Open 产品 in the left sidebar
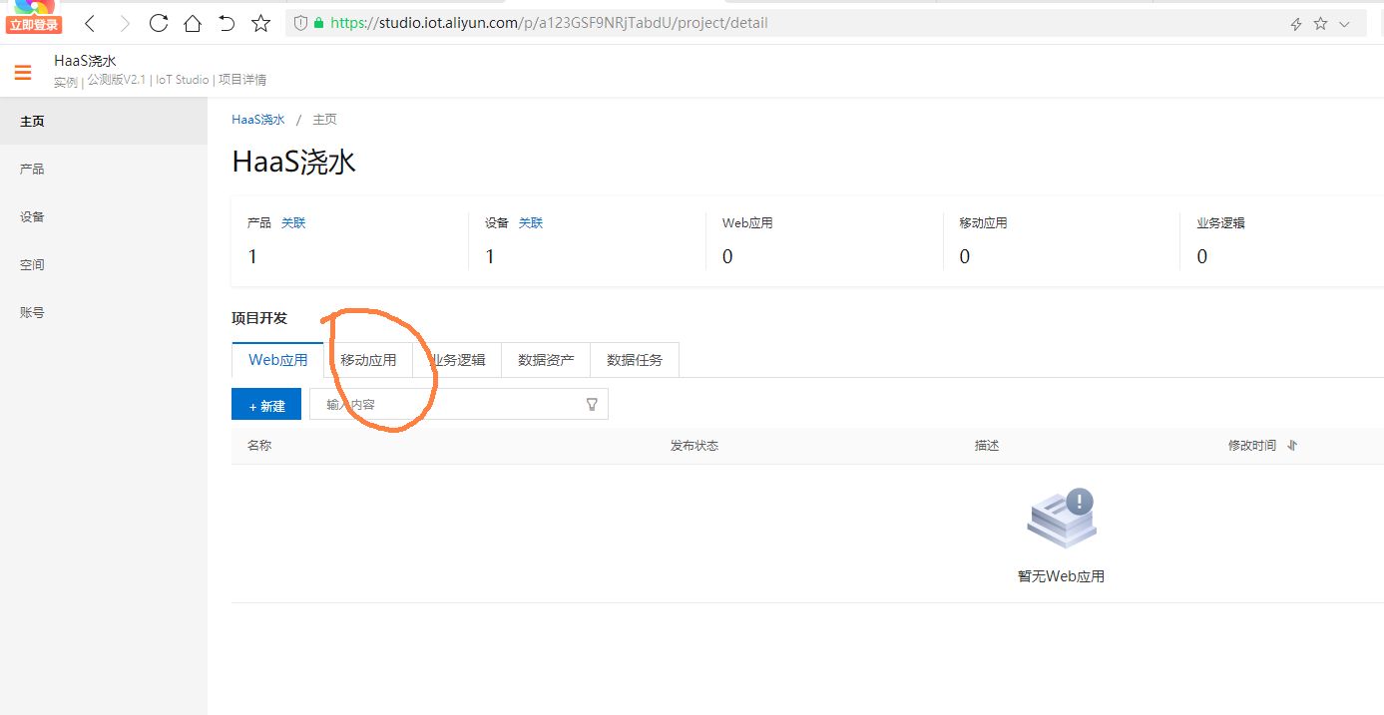Screen dimensions: 1384x715 (x=104, y=170)
